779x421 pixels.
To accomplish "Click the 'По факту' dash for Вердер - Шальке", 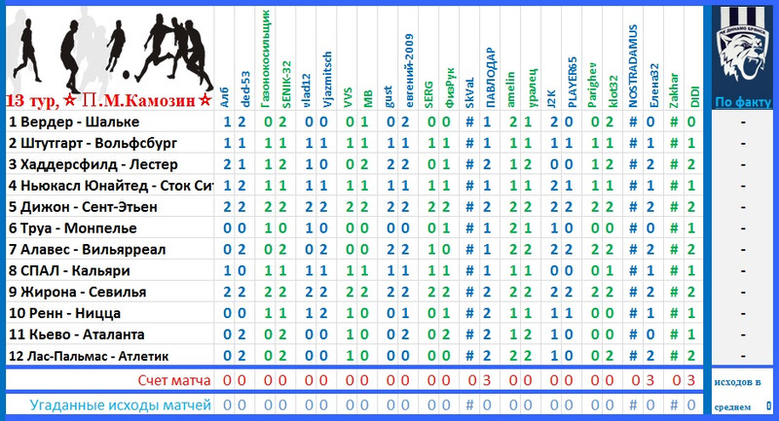I will pyautogui.click(x=743, y=122).
